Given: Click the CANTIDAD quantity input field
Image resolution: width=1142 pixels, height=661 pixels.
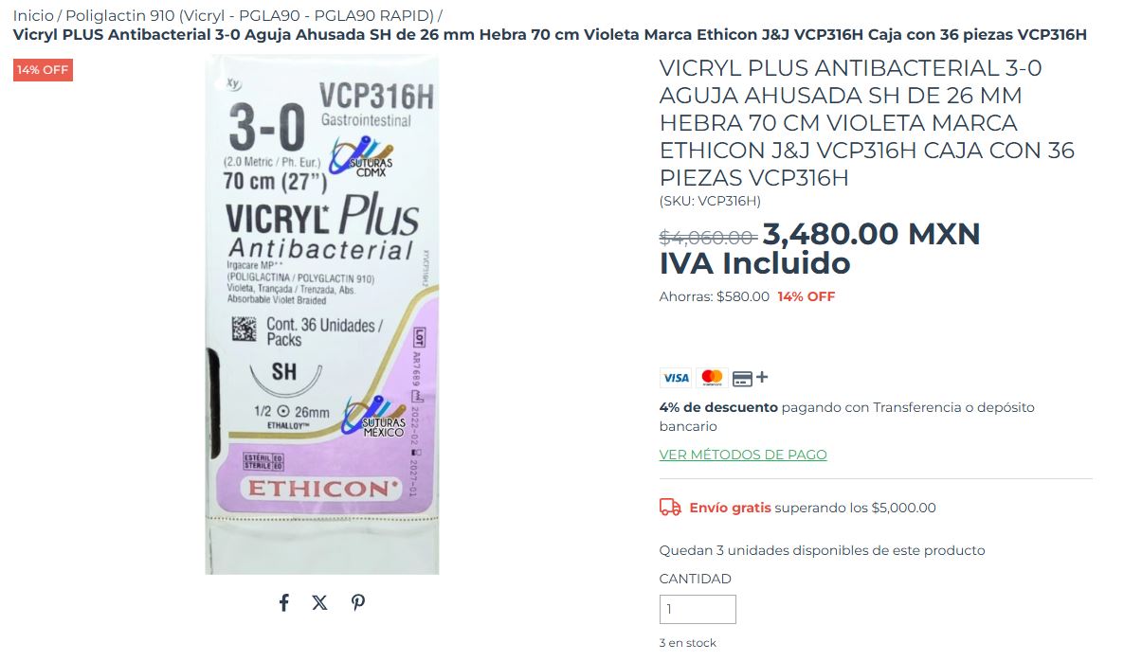Looking at the screenshot, I should coord(698,609).
